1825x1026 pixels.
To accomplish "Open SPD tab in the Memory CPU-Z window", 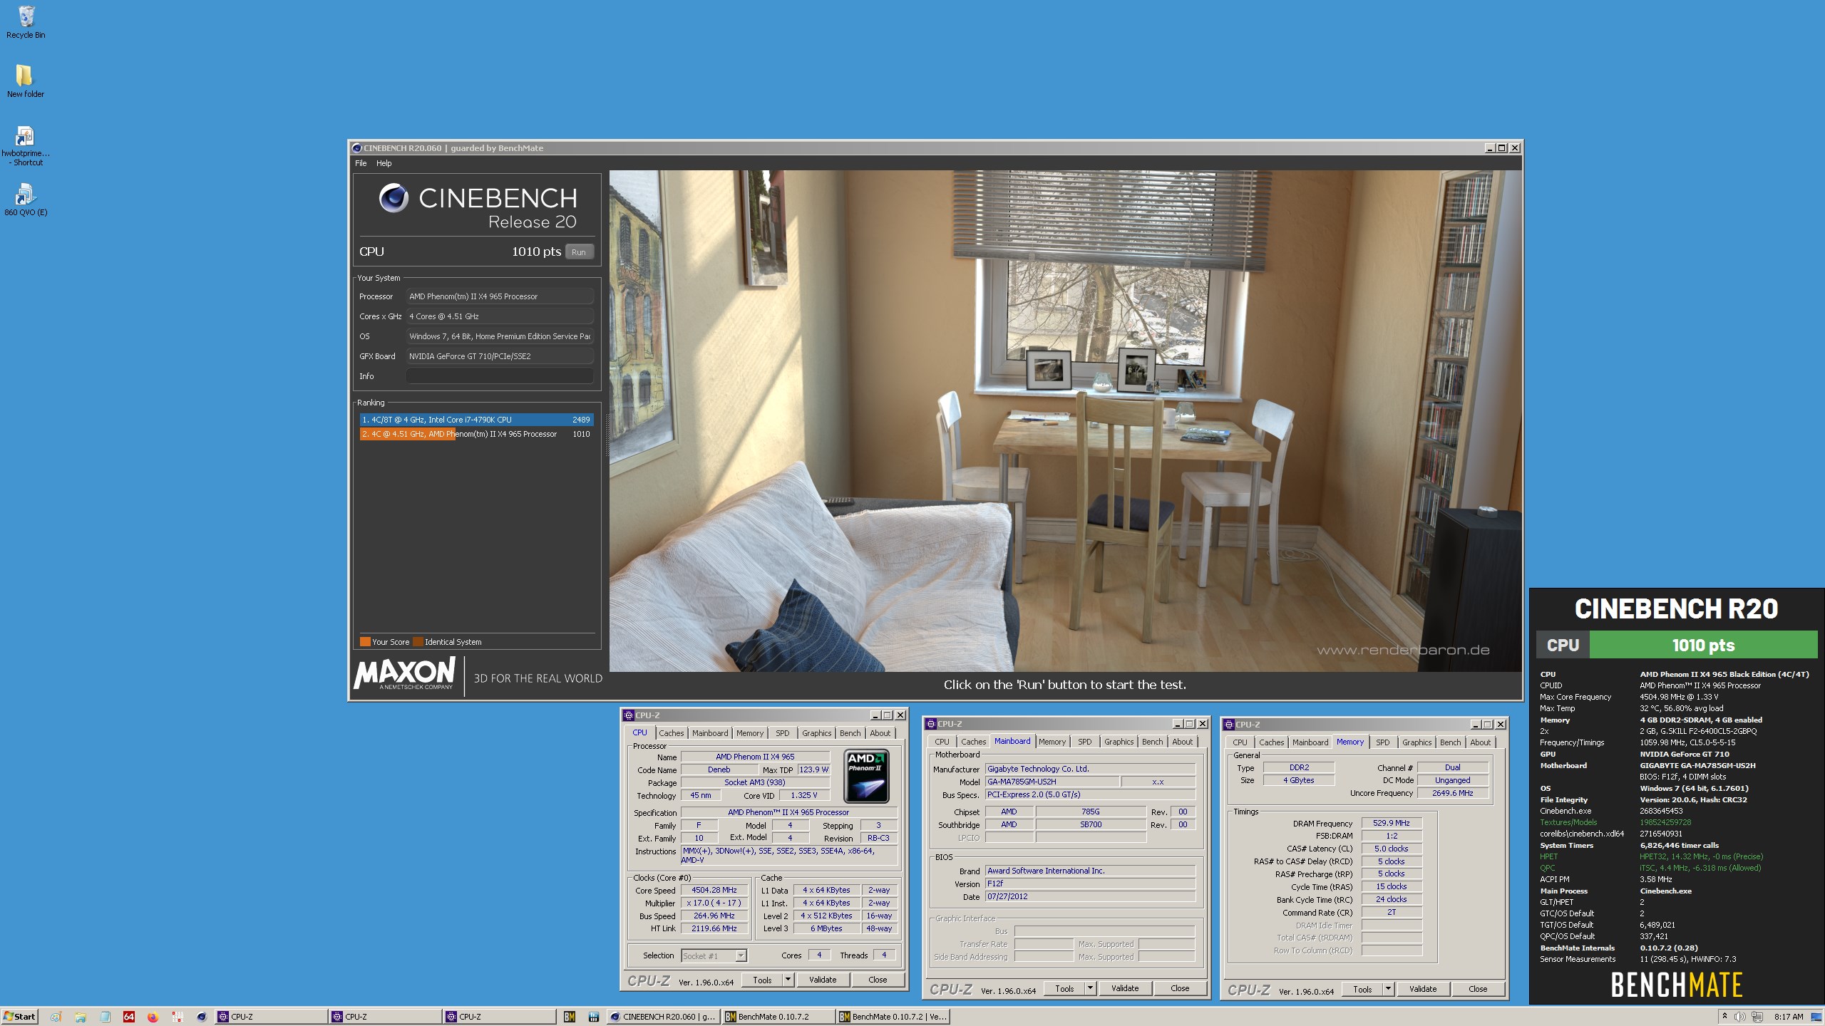I will (1382, 742).
